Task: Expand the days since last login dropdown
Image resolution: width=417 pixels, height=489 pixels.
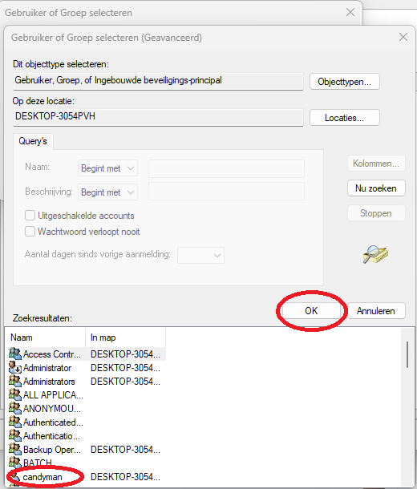Action: pos(200,255)
